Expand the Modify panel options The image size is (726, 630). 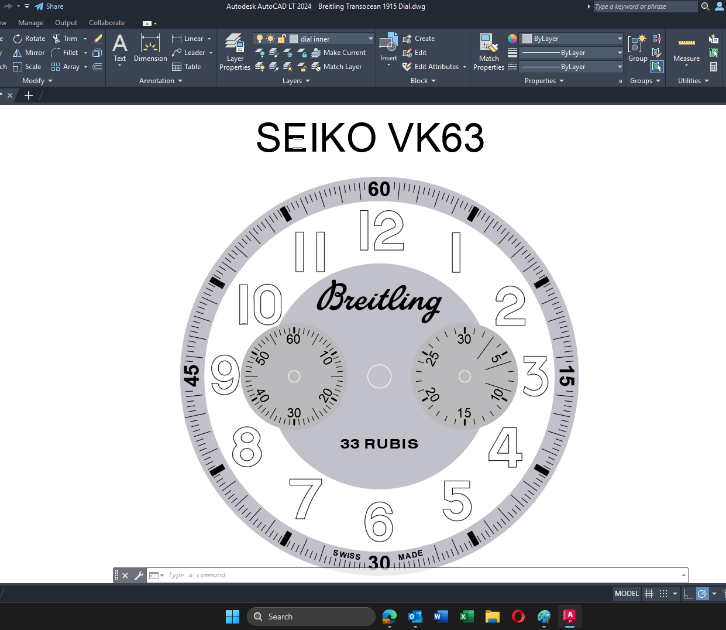(37, 81)
